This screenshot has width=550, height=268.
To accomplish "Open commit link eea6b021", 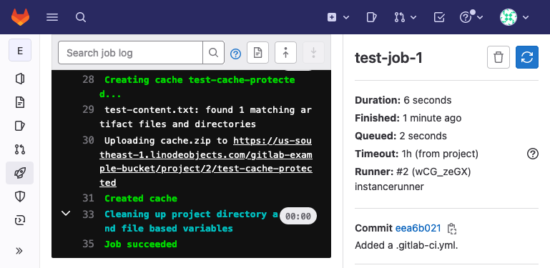I will click(x=418, y=229).
